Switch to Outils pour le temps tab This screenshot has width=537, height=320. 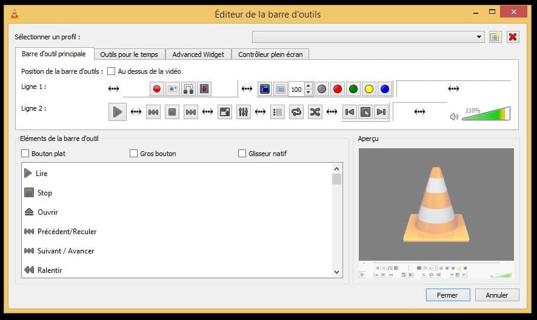click(129, 54)
